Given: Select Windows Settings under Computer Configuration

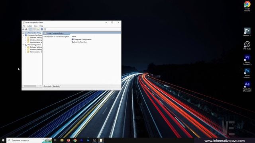Looking at the screenshot, I should coord(36,40).
